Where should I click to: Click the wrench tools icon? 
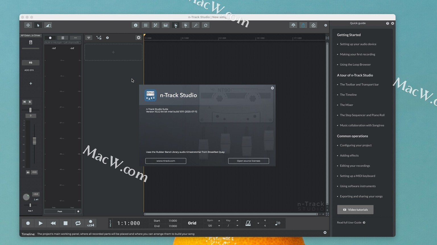196,25
